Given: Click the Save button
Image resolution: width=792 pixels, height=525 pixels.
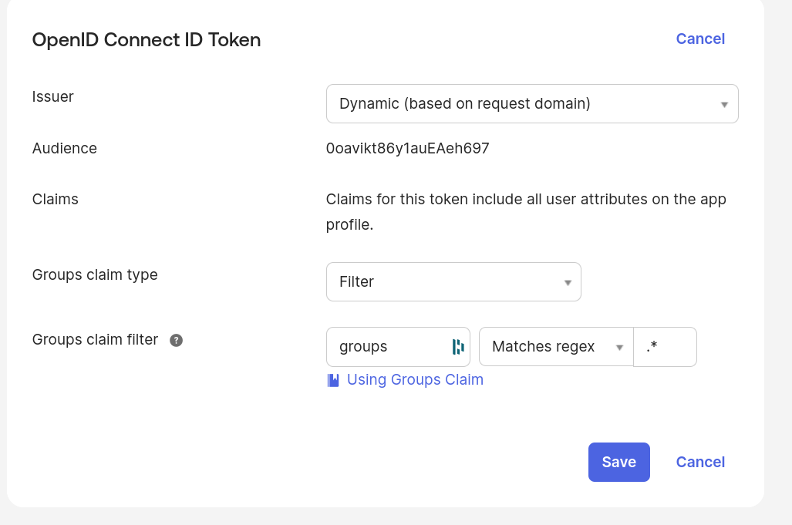Looking at the screenshot, I should [x=618, y=462].
